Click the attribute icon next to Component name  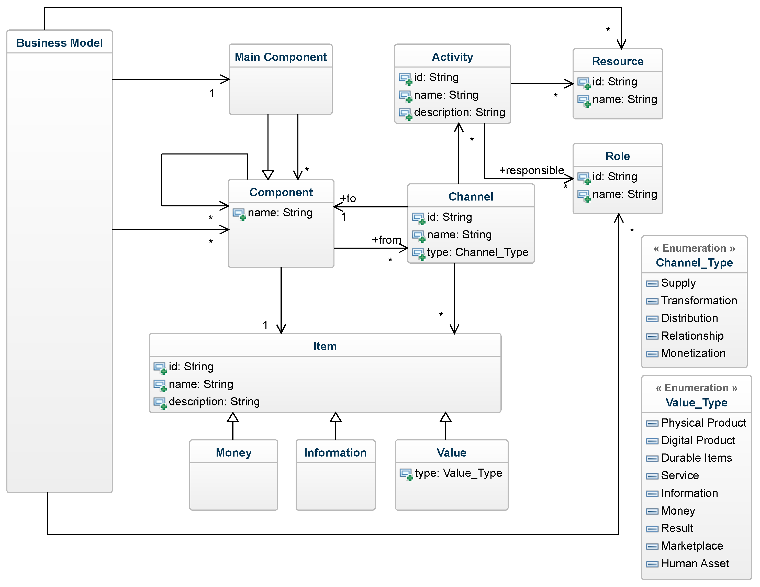point(239,214)
